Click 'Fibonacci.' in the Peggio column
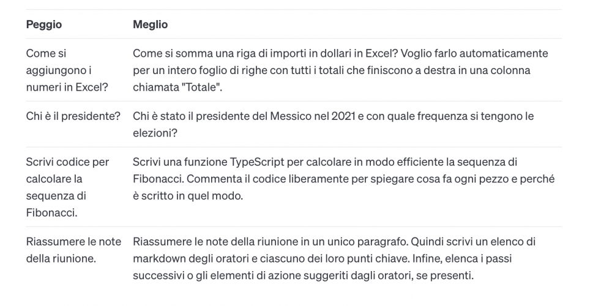 (51, 213)
